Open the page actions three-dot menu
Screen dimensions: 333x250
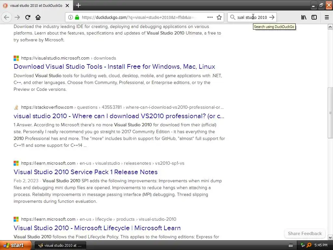click(210, 17)
